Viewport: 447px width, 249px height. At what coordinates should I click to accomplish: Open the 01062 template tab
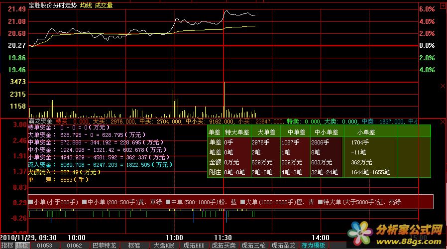(x=74, y=246)
